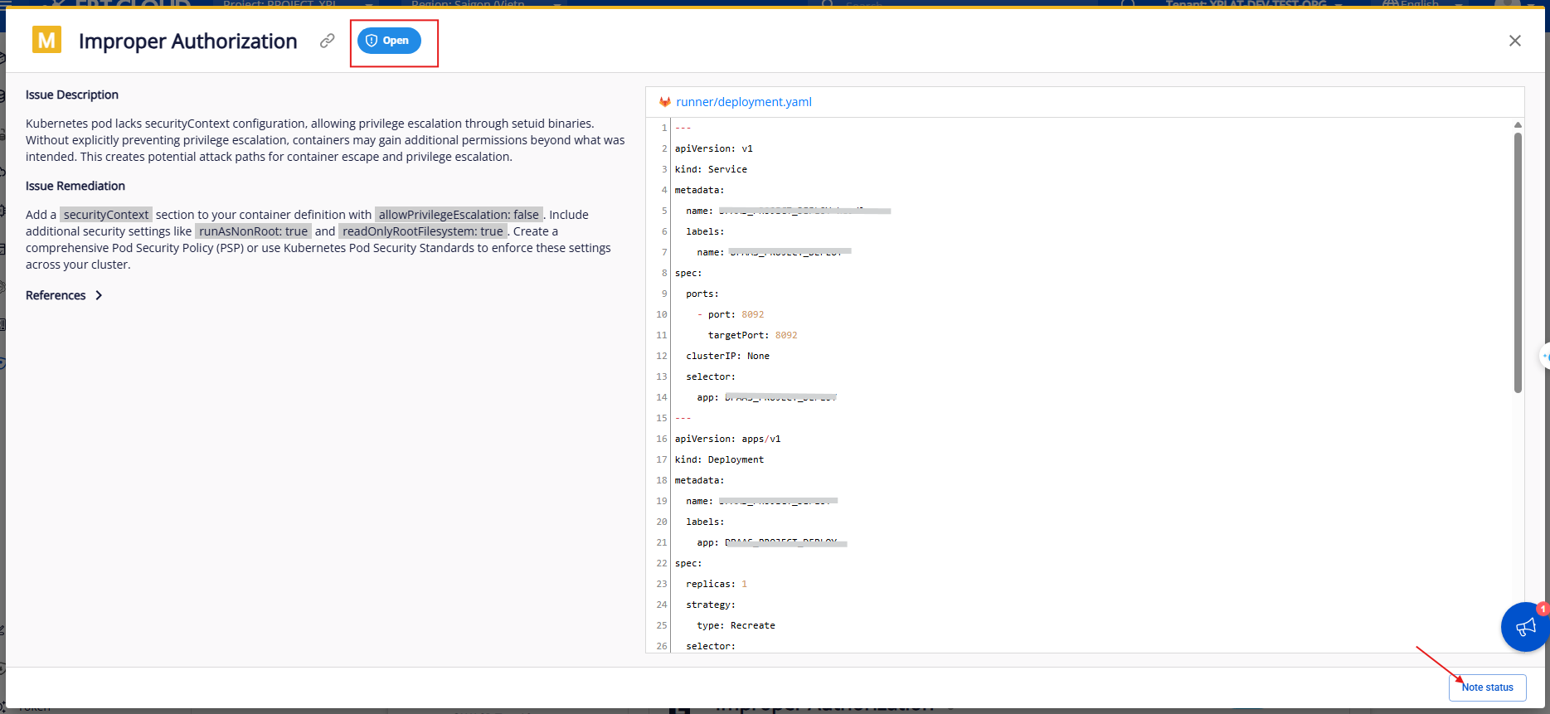Close the Improper Authorization dialog

(x=1514, y=41)
